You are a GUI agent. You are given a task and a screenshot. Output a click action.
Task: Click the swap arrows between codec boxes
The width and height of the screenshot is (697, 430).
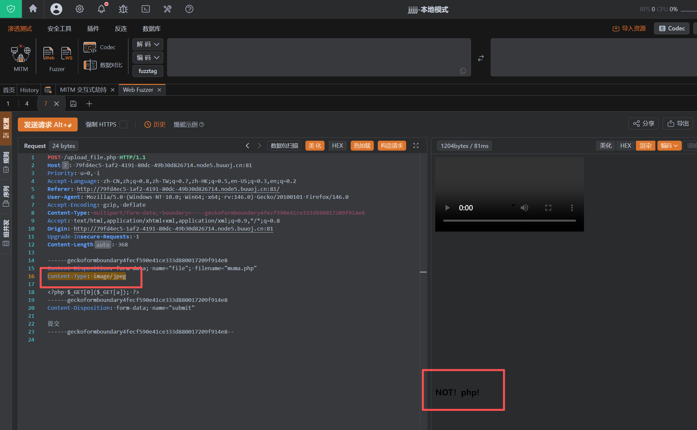[481, 58]
